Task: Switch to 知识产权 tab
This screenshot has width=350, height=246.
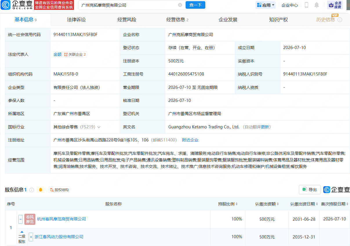Action: coord(278,19)
